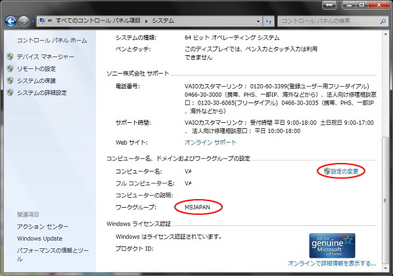Select the システム breadcrumb segment
The width and height of the screenshot is (393, 276).
(163, 20)
